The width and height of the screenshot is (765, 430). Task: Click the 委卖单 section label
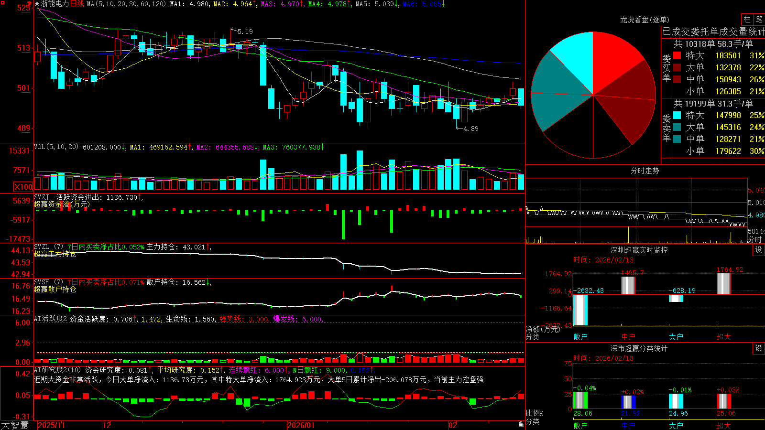click(x=667, y=128)
